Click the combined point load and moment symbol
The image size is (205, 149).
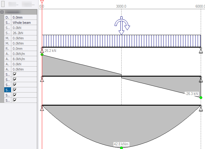point(122,26)
